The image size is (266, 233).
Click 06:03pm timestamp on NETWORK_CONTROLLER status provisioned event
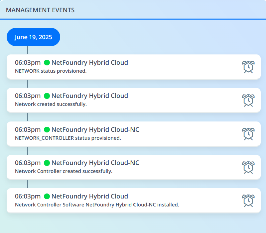(x=28, y=130)
